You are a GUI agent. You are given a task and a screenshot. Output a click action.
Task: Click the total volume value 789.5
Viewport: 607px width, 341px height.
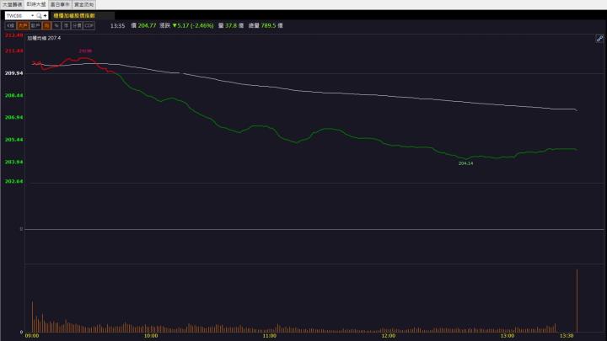click(268, 25)
